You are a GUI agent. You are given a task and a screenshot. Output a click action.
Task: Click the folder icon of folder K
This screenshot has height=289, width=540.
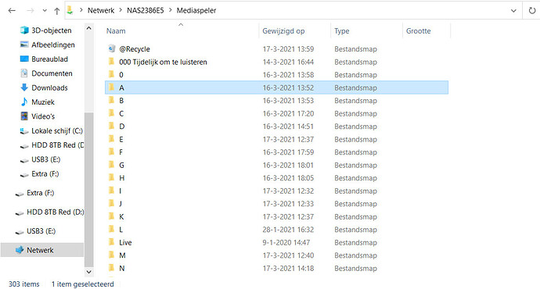click(111, 216)
